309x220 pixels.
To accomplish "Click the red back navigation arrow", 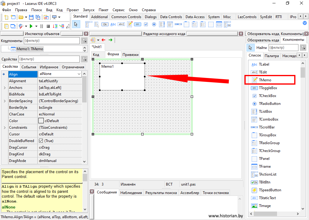I will tap(104, 40).
